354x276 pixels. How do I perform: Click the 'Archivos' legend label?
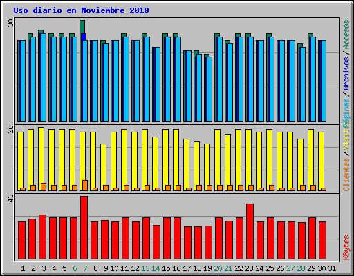click(x=346, y=74)
